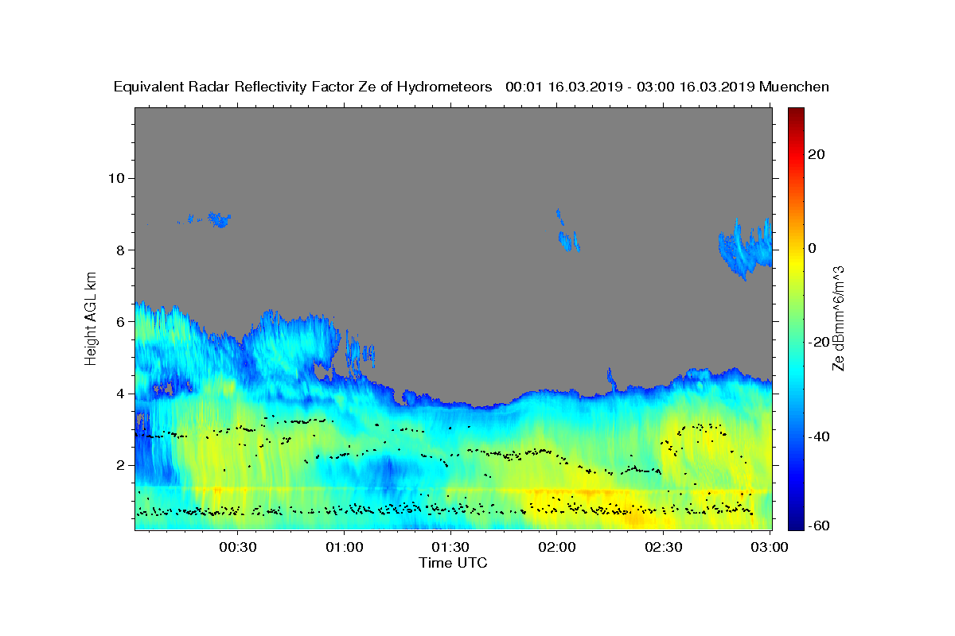Click the '03:00' time tick label
This screenshot has height=636, width=955.
(770, 547)
